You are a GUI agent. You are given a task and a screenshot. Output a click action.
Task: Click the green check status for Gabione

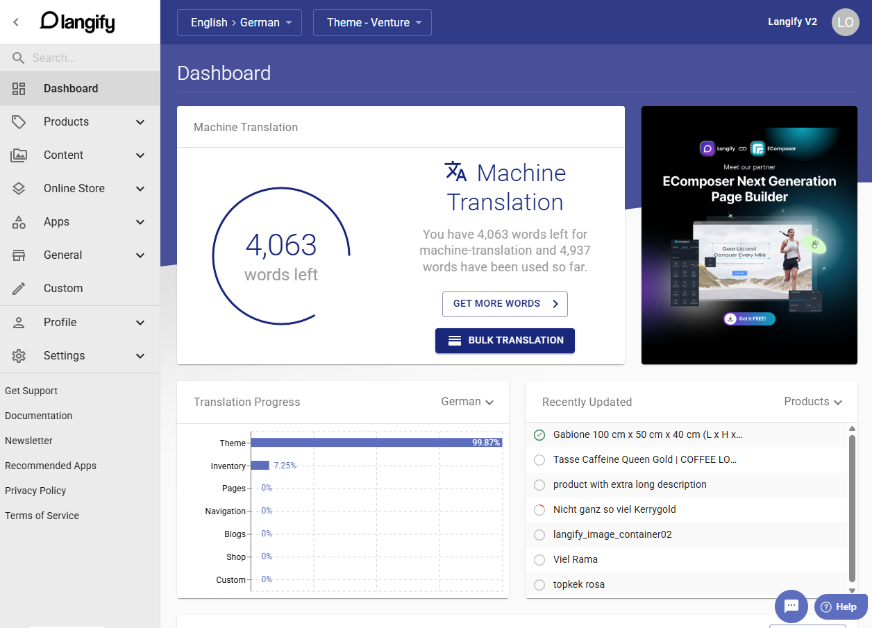(539, 435)
